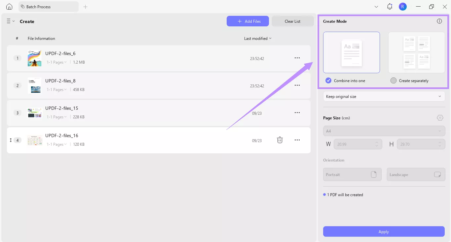Expand the Last modified sort dropdown

click(x=257, y=38)
